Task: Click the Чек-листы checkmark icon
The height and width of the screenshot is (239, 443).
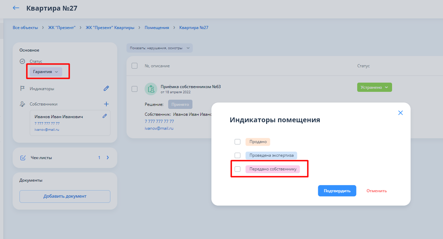Action: click(23, 158)
